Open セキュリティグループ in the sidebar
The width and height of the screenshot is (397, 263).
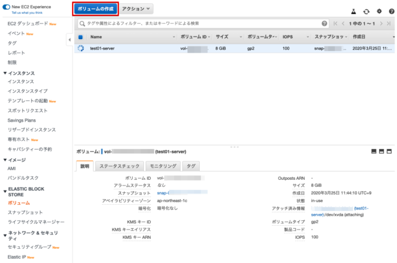pos(29,247)
